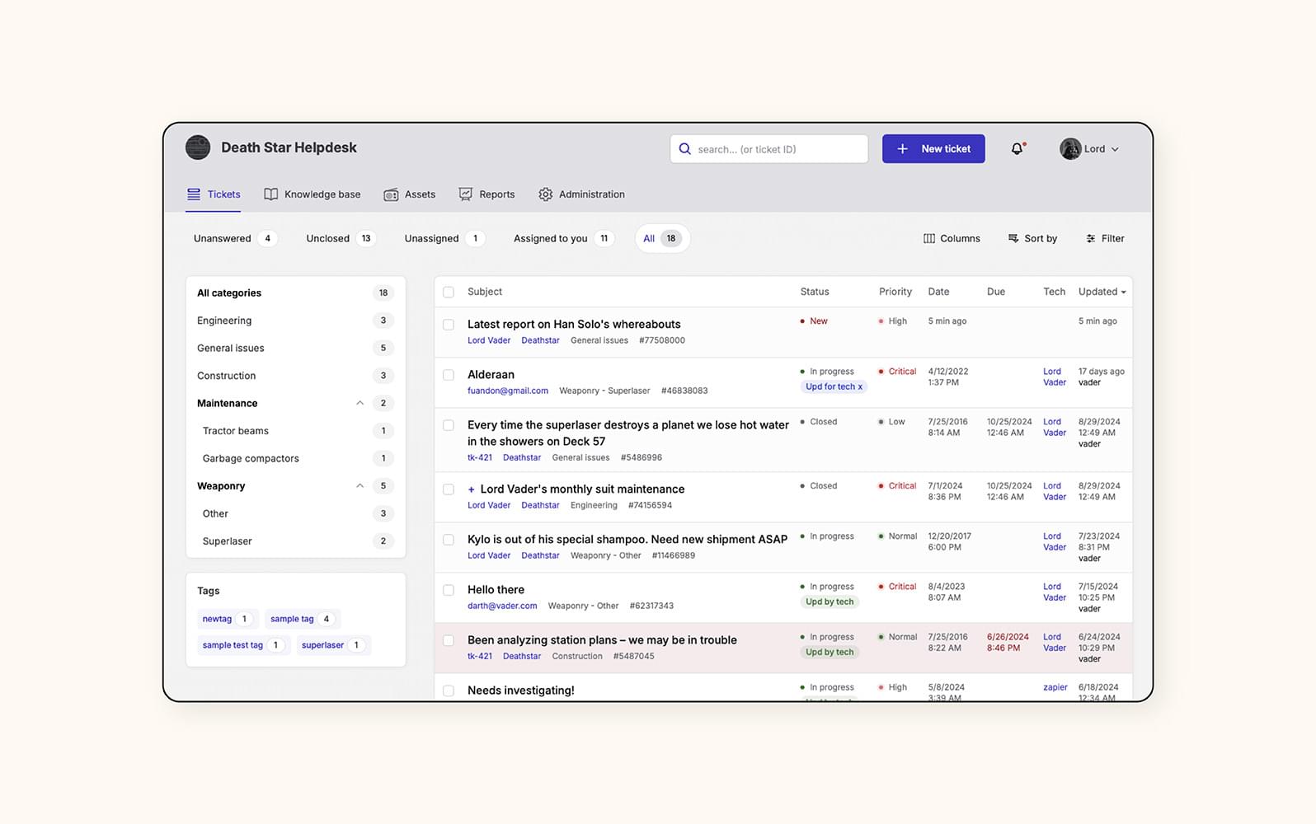Click the Sort by icon
This screenshot has width=1316, height=824.
coord(1013,238)
